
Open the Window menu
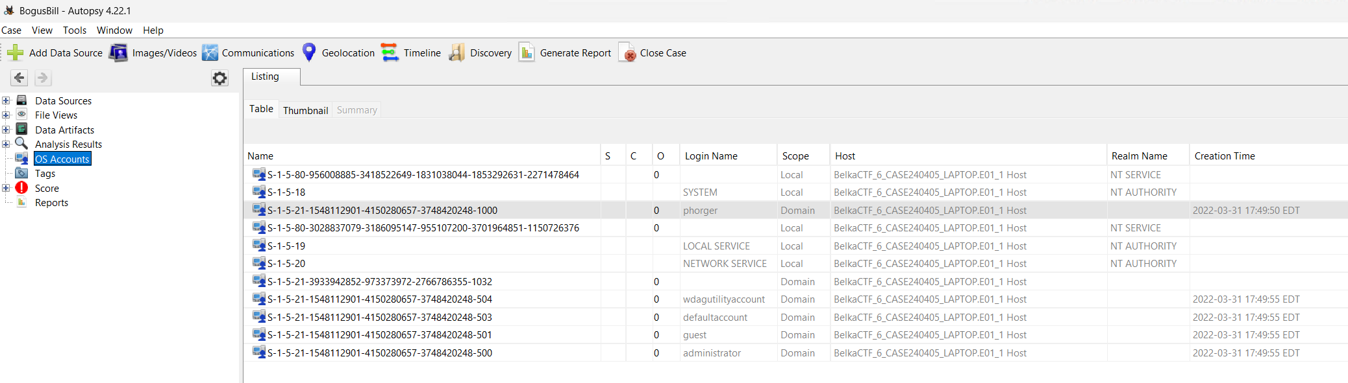pos(114,30)
